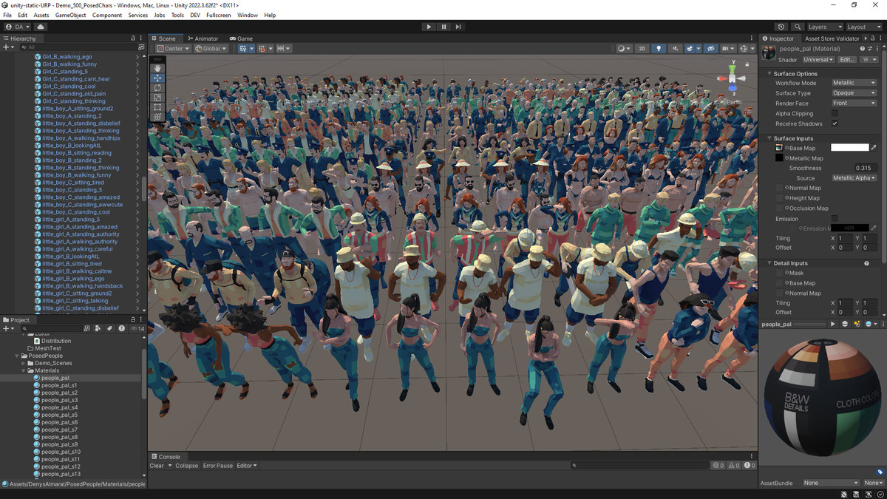Open material help icon in Inspector
This screenshot has height=499, width=887.
(x=863, y=49)
